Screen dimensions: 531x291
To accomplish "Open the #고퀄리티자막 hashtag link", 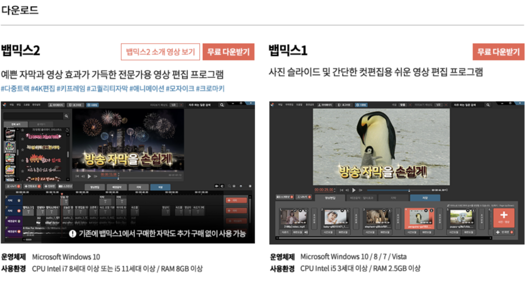I will (x=107, y=89).
